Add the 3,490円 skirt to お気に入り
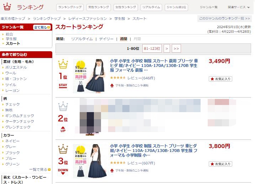The image size is (255, 184). [x=221, y=79]
